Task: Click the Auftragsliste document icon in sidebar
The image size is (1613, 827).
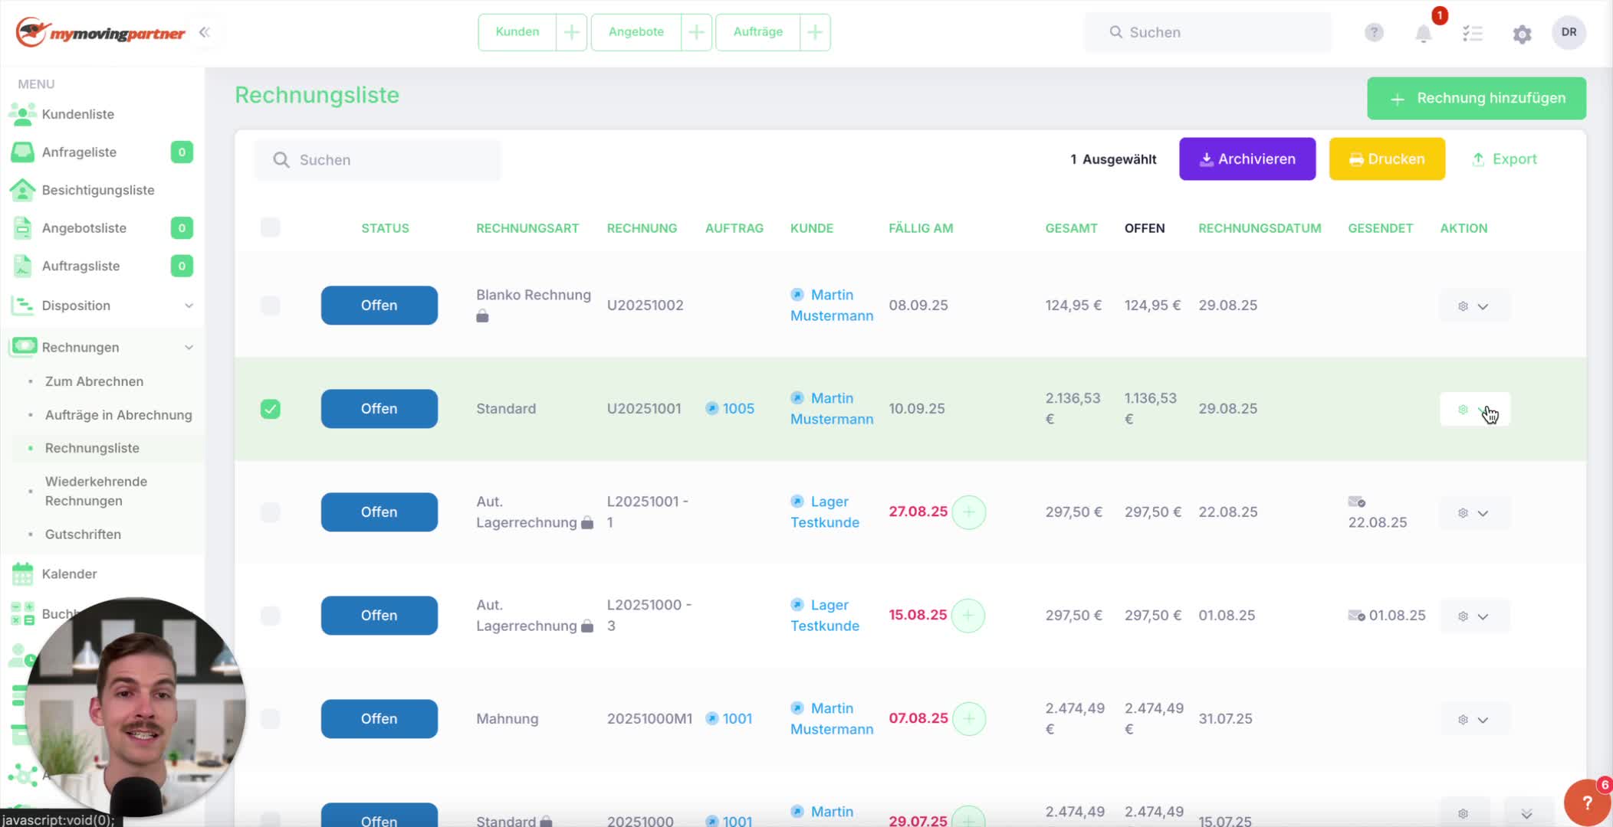Action: (x=22, y=266)
